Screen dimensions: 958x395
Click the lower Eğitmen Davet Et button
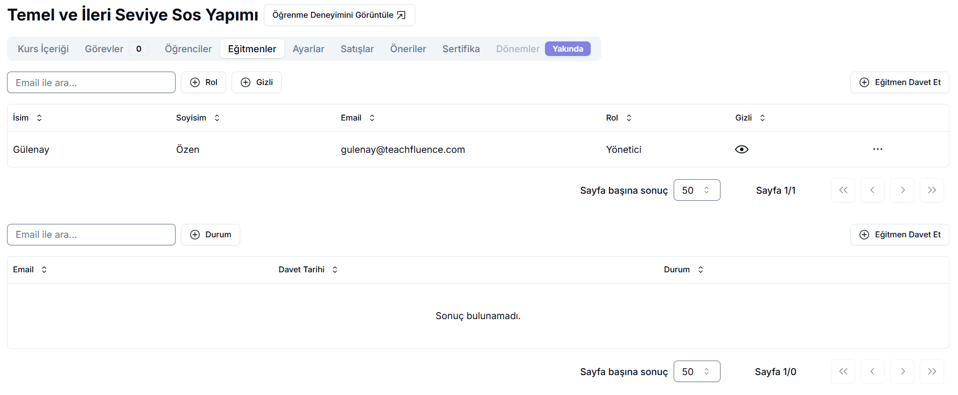[899, 235]
